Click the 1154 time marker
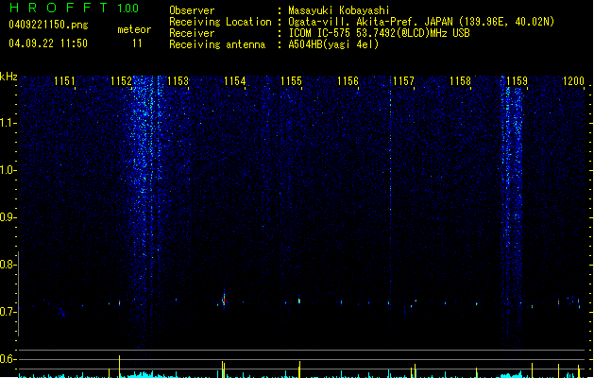Screen dimensions: 594x378 pyautogui.click(x=234, y=81)
